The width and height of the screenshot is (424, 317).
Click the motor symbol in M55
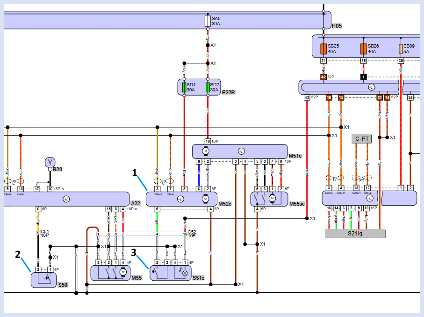coord(123,273)
